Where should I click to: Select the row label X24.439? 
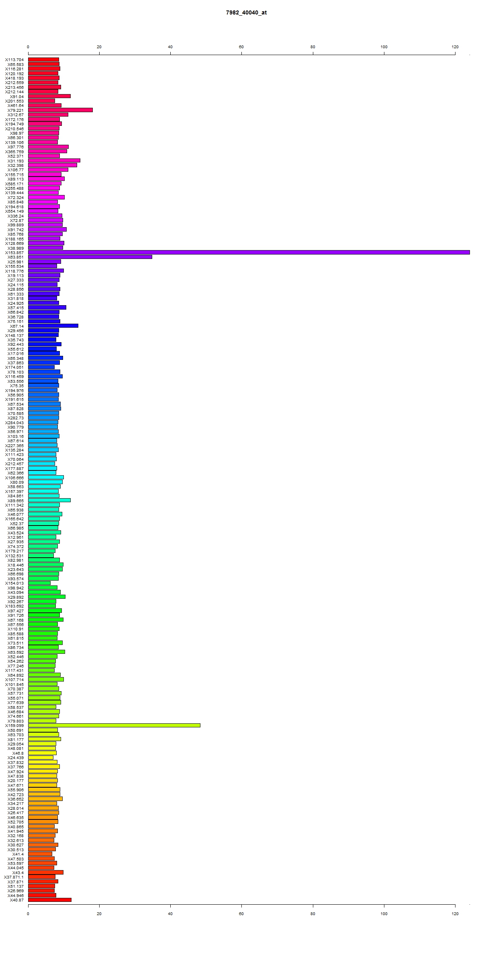(x=16, y=758)
